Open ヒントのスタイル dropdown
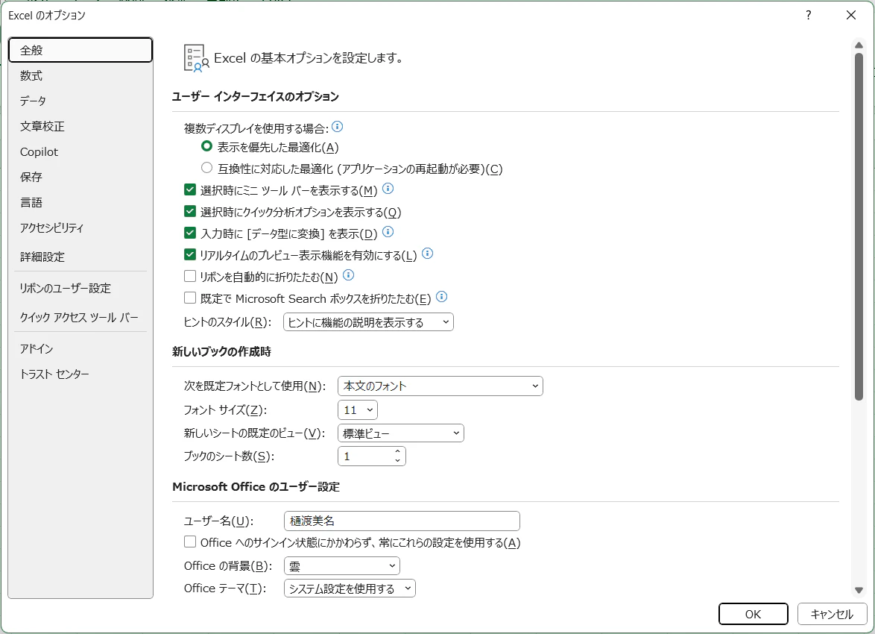The image size is (875, 634). (368, 322)
